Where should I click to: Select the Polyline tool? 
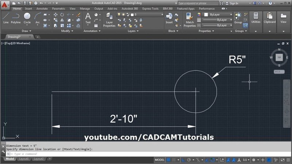[16, 18]
